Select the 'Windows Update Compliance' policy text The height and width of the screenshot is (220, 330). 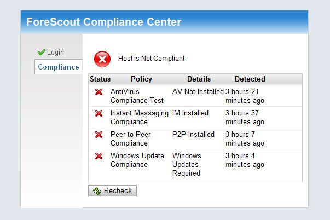pos(137,160)
